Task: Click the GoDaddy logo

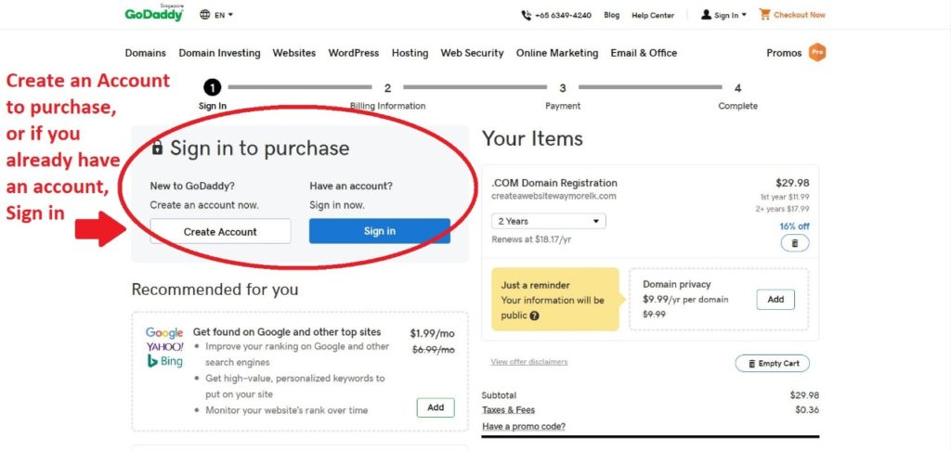Action: click(154, 14)
